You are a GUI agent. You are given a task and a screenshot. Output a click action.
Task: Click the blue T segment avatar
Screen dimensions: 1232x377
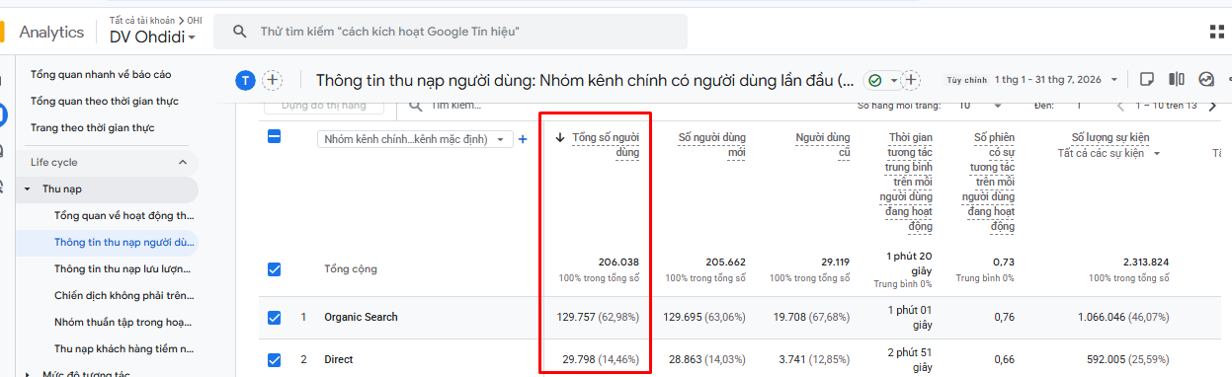[245, 80]
